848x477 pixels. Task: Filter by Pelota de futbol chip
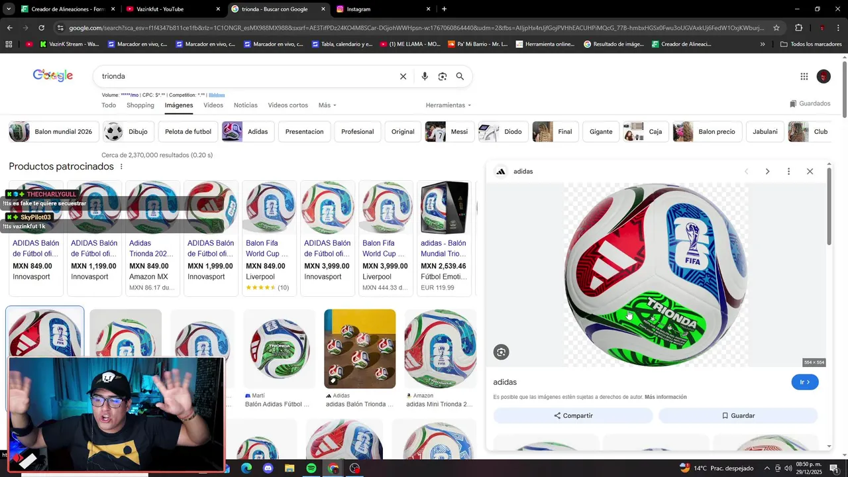coord(188,132)
